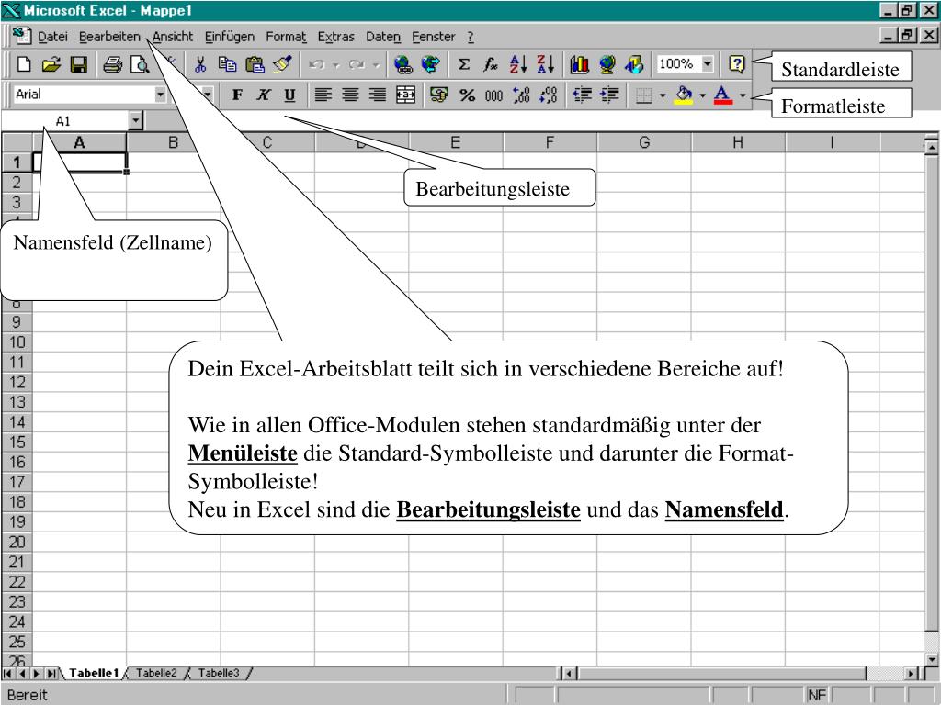
Task: Save the workbook with the floppy disk icon
Action: pyautogui.click(x=79, y=64)
